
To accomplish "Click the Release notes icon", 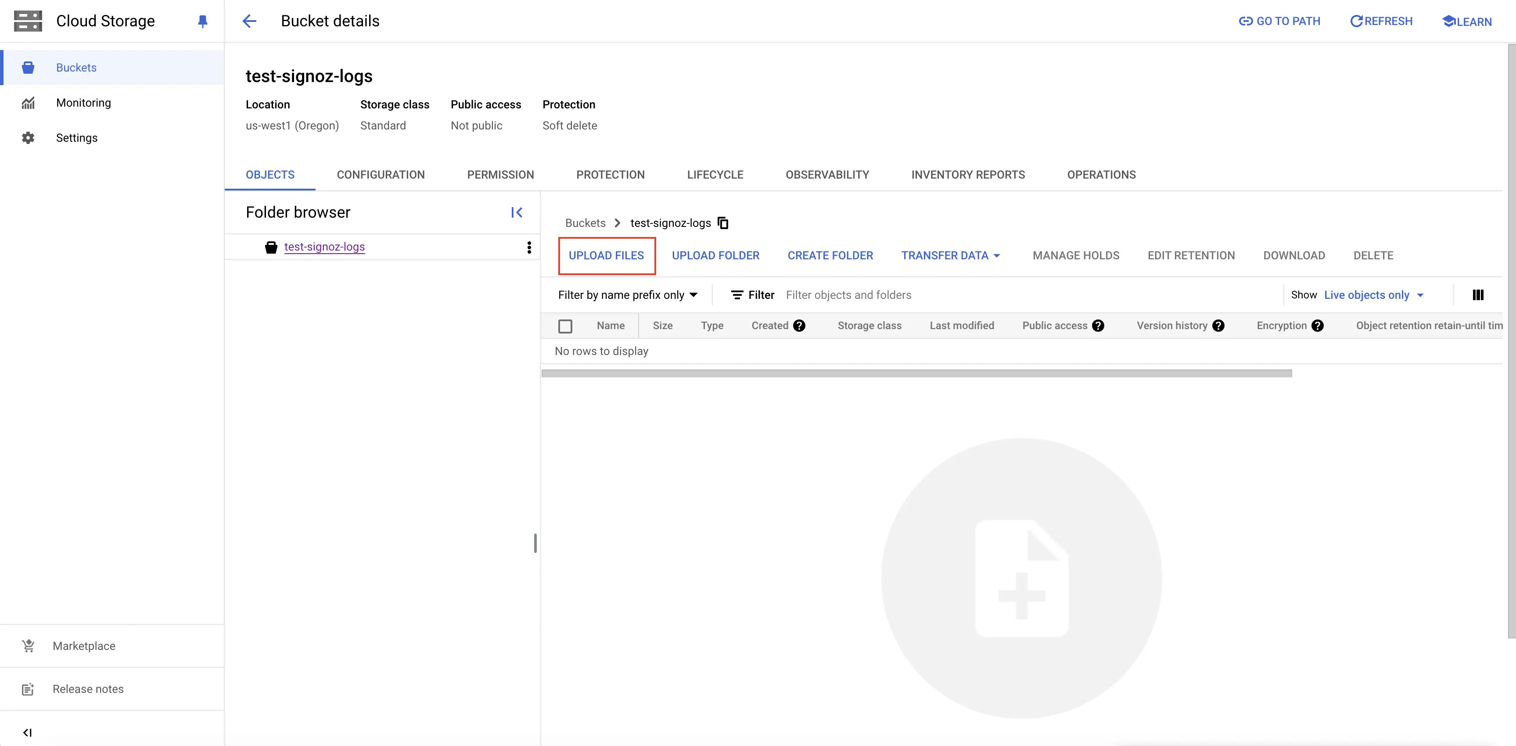I will tap(28, 689).
